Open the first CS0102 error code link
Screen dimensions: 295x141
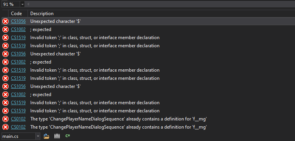tap(18, 119)
